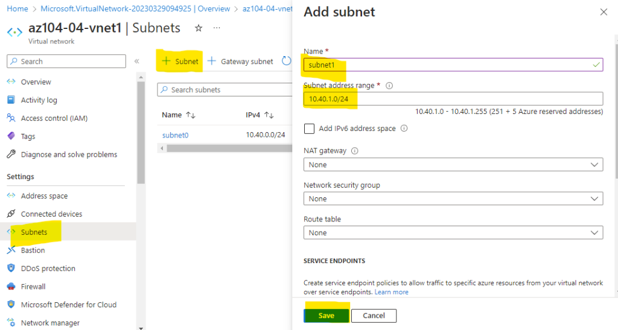Click the sidebar vertical scrollbar
This screenshot has width=618, height=330.
pos(141,132)
